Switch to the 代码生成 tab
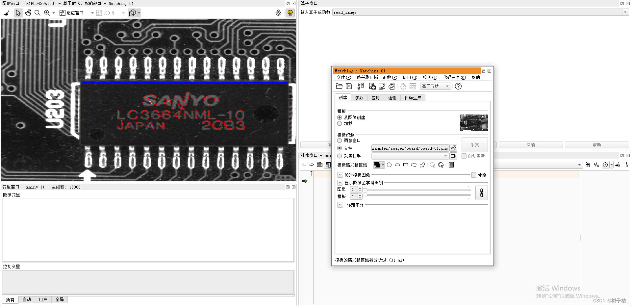Image resolution: width=631 pixels, height=306 pixels. tap(413, 98)
